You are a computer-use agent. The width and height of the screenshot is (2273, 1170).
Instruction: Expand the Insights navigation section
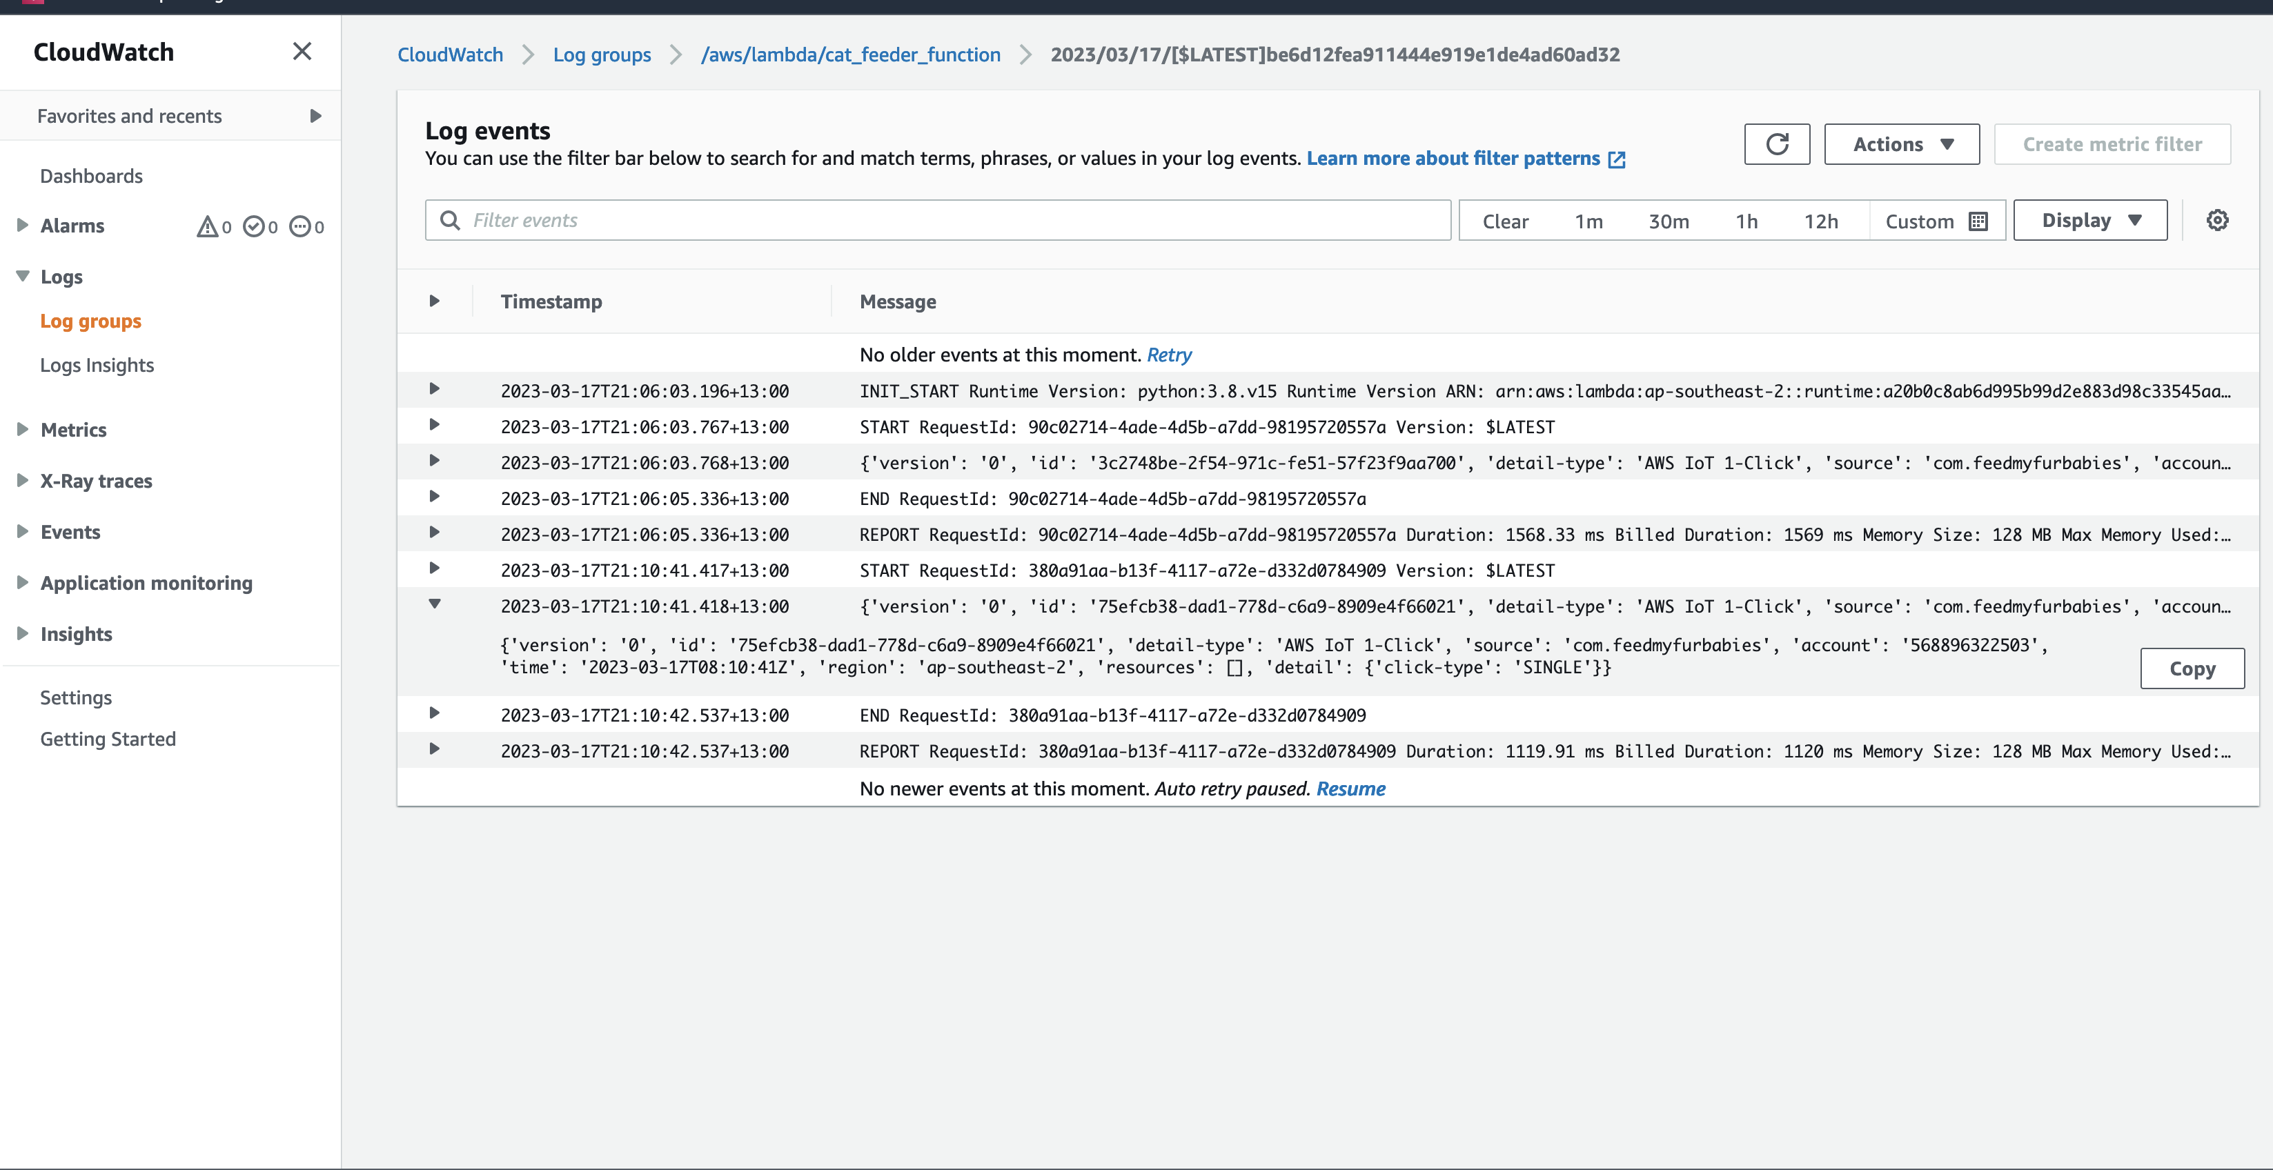[x=22, y=633]
